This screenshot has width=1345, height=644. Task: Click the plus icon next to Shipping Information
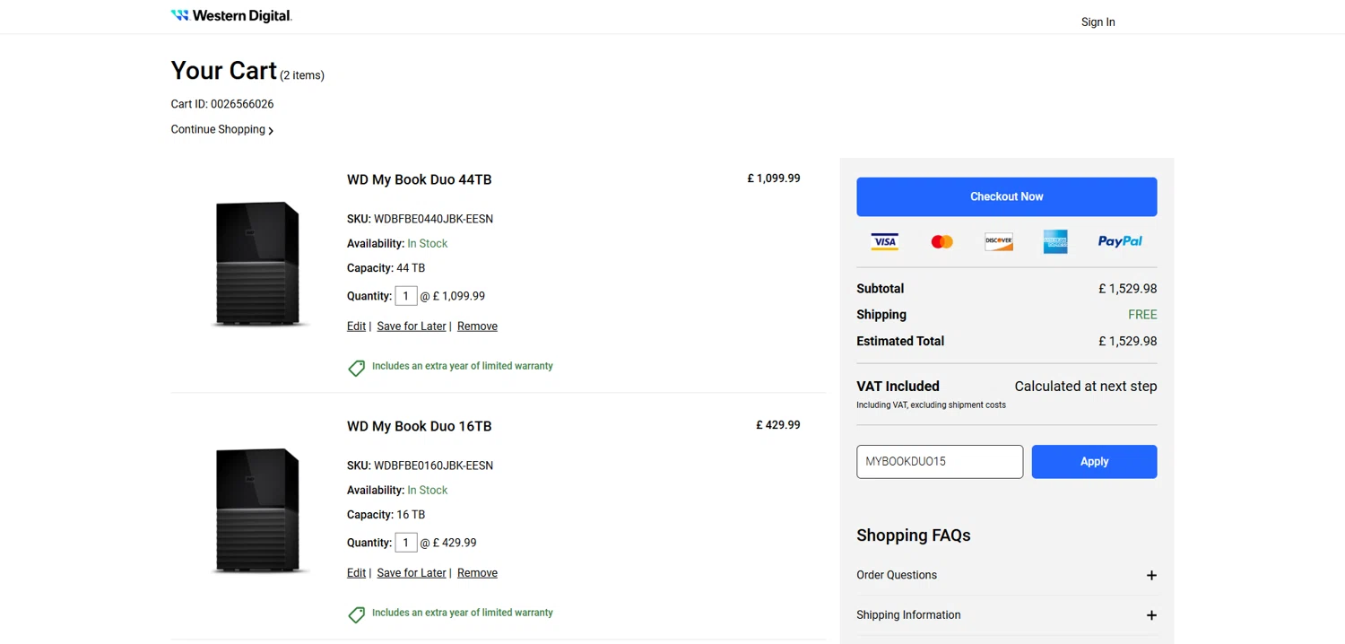(1151, 615)
